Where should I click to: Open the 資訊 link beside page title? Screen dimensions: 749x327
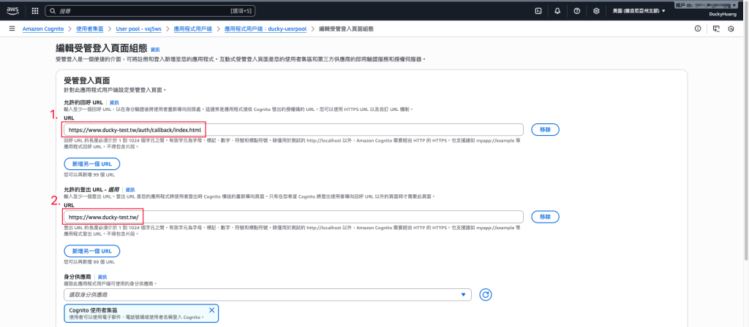[155, 50]
